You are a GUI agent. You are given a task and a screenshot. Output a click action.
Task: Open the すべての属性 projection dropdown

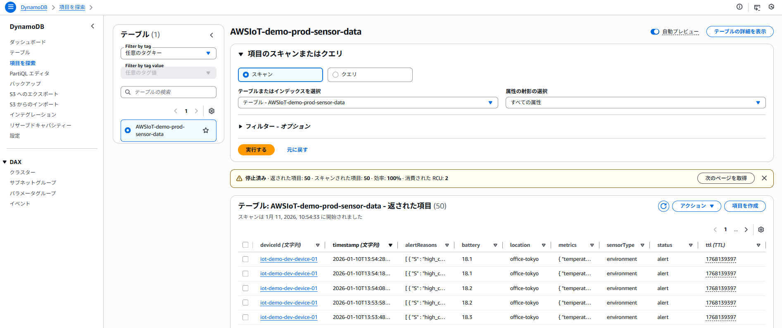click(x=635, y=103)
